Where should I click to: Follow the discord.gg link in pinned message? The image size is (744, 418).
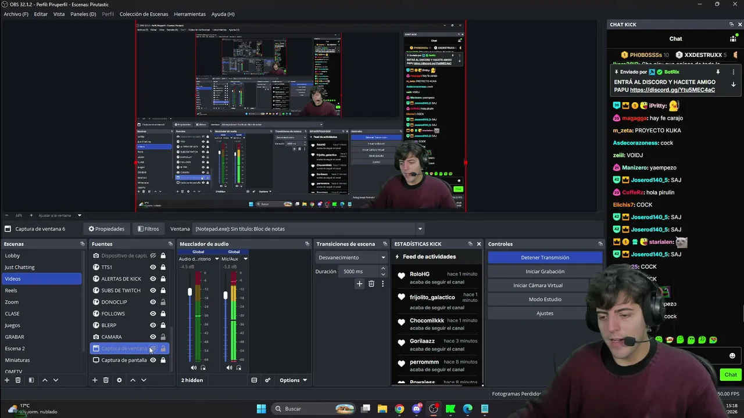(x=673, y=90)
